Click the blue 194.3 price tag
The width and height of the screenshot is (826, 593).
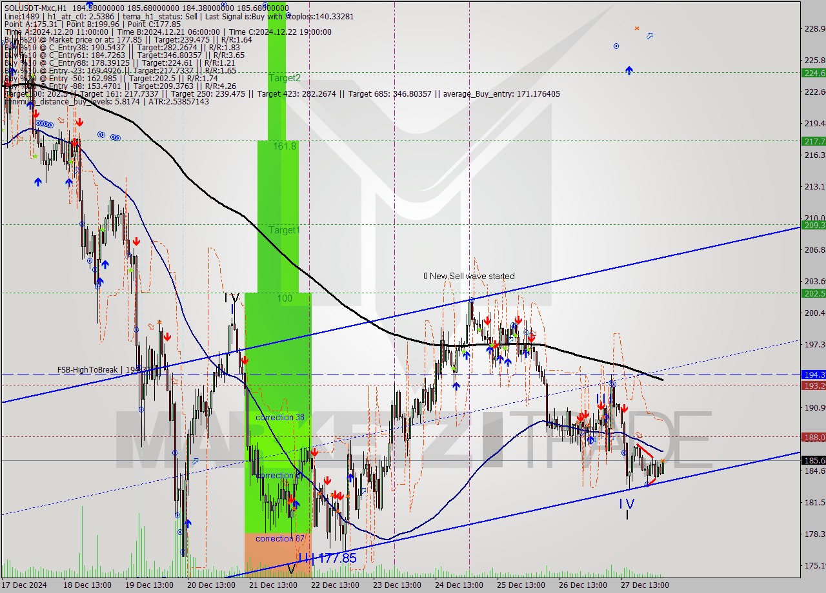[813, 374]
